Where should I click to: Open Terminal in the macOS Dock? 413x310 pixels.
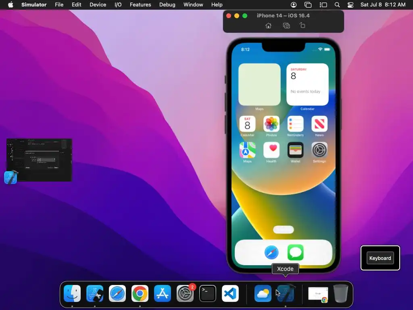208,293
